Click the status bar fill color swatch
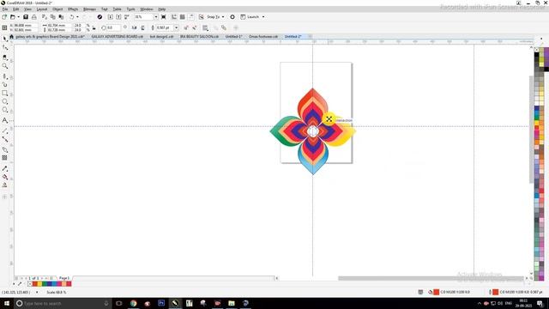Viewport: 549px width, 309px height. point(437,292)
